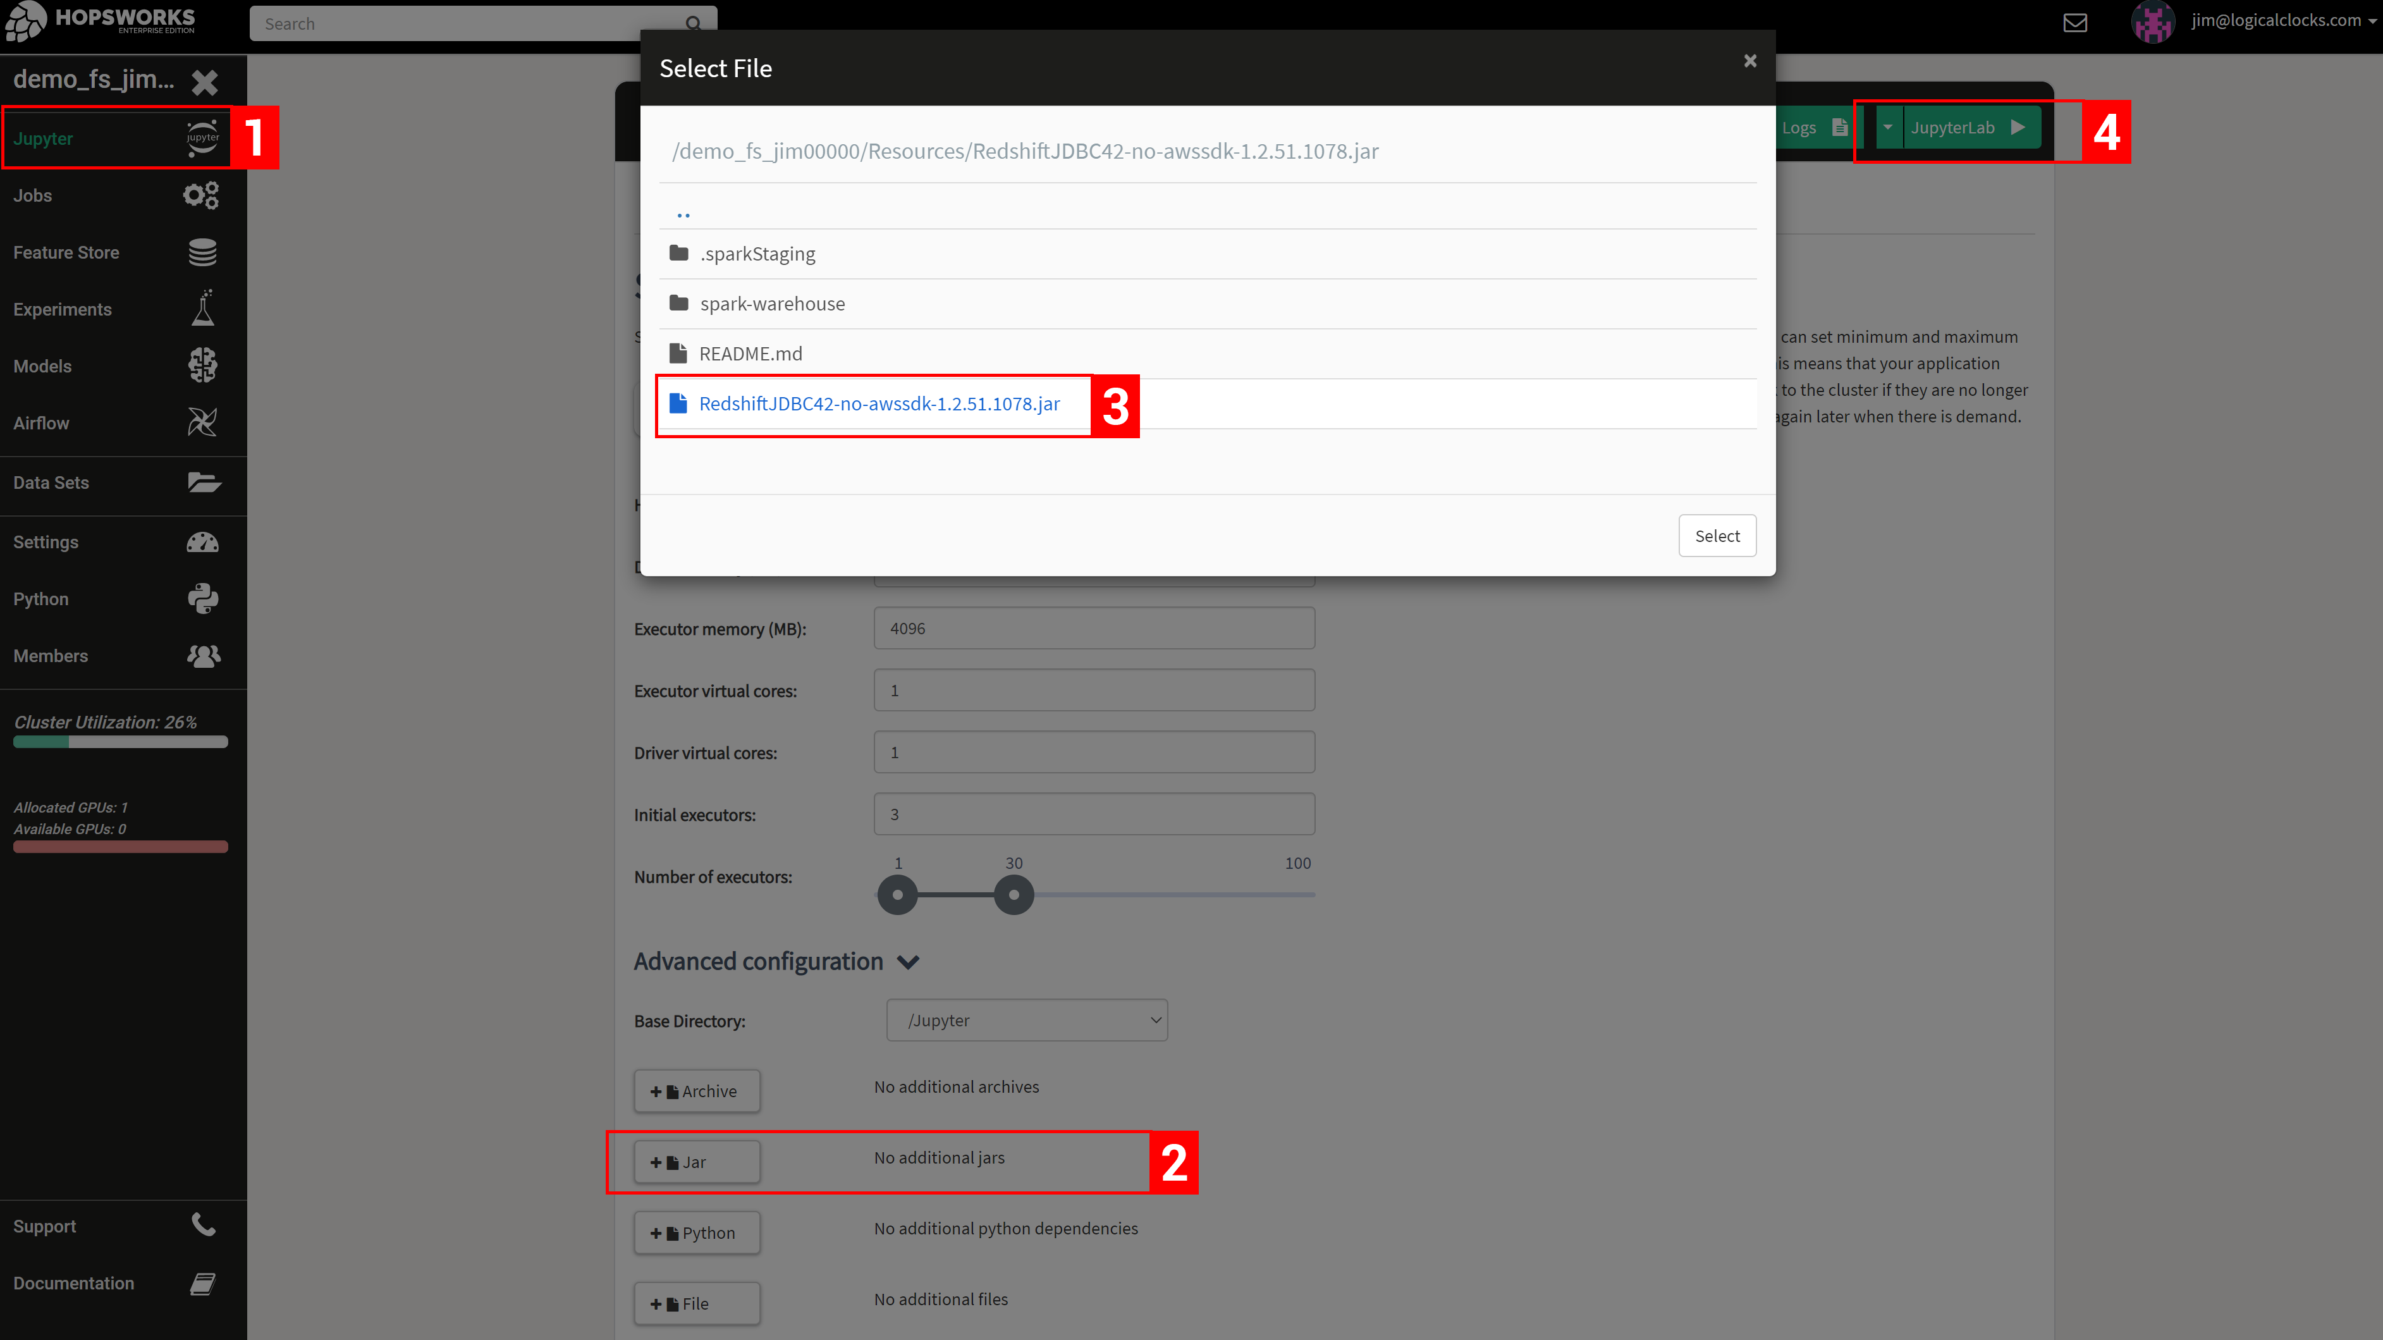Click the Select button to confirm file

(1717, 535)
